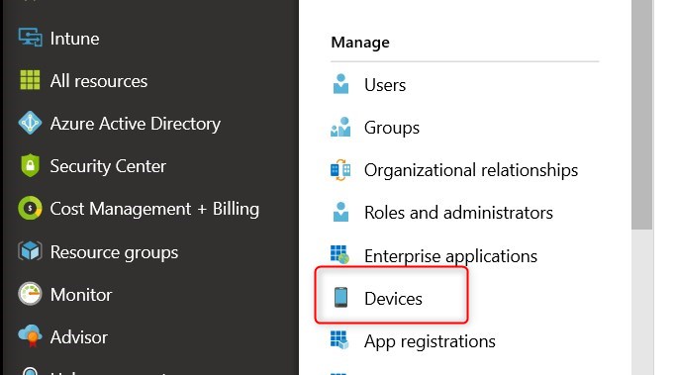The height and width of the screenshot is (375, 676).
Task: Click the Azure Active Directory diamond icon
Action: (30, 123)
